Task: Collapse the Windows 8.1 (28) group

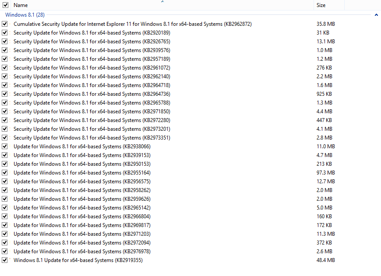Action: 376,15
